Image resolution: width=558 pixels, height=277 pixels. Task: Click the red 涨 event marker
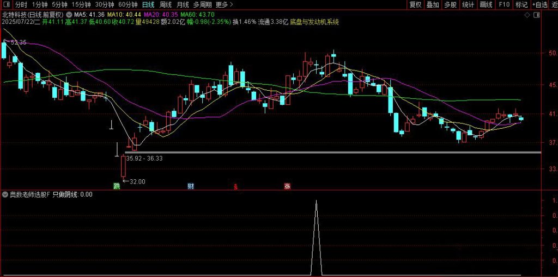[x=287, y=186]
